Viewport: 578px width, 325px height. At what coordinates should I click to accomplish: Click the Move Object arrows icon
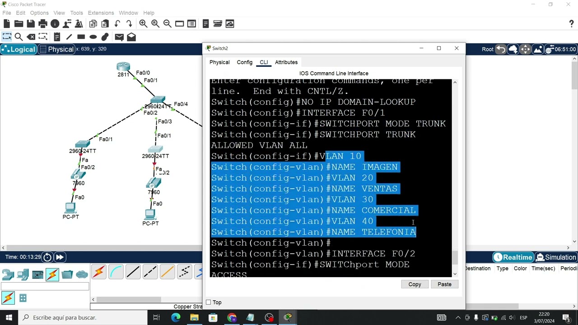pos(525,49)
